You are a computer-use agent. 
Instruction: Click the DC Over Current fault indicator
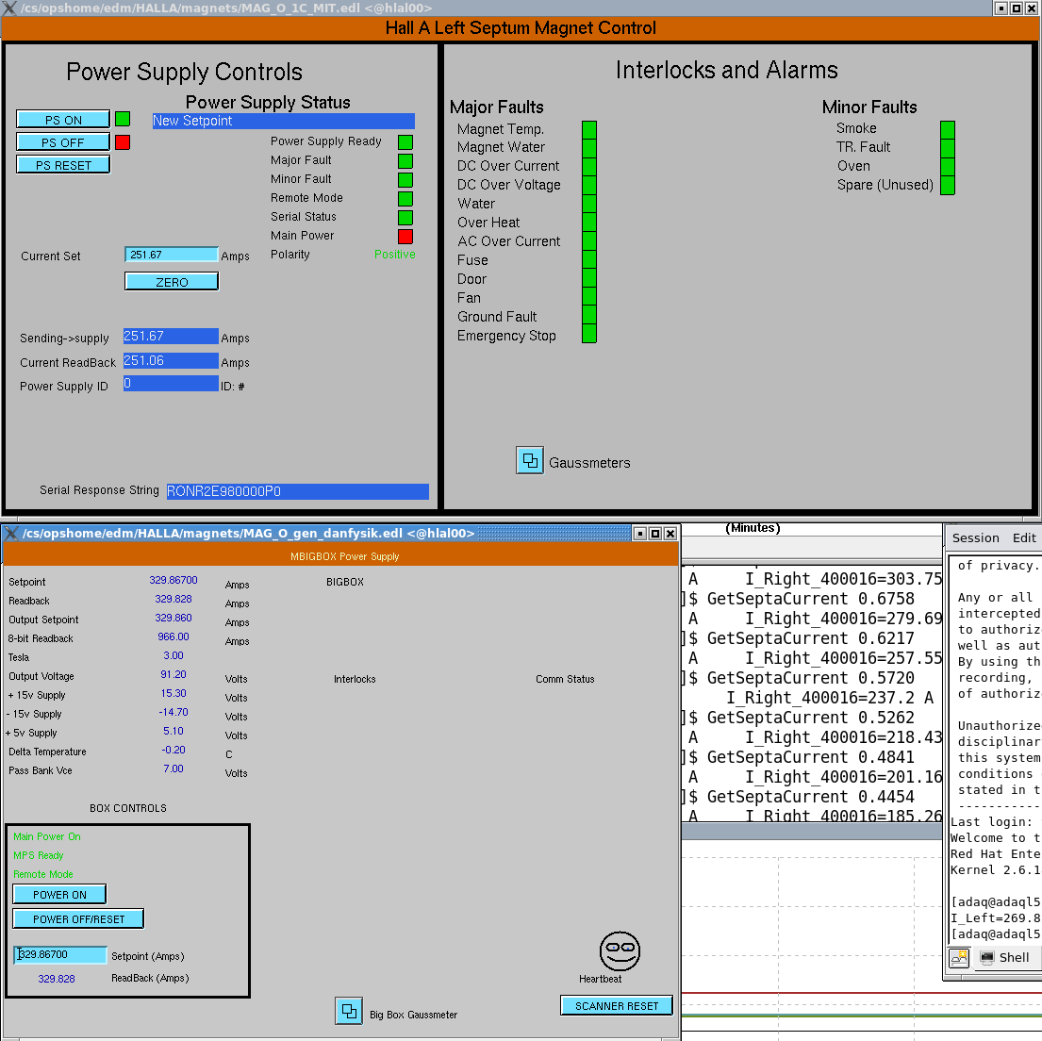[588, 166]
